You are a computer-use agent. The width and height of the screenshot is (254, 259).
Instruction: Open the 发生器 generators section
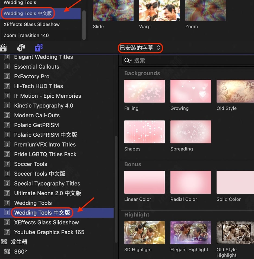(57, 242)
